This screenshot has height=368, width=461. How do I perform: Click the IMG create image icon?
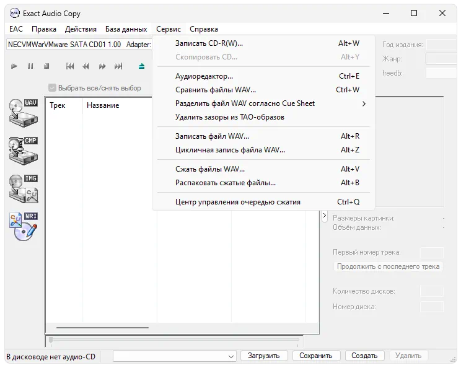coord(24,189)
